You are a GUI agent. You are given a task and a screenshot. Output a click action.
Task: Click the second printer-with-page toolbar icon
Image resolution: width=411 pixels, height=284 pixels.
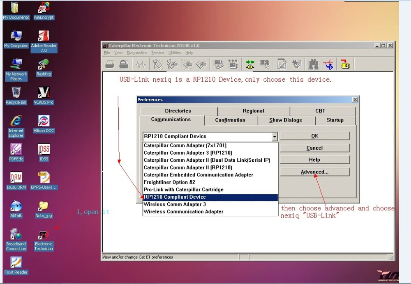[x=123, y=64]
